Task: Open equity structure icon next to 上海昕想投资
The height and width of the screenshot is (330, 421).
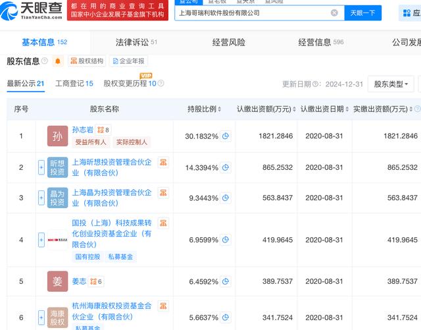Action: [x=163, y=162]
